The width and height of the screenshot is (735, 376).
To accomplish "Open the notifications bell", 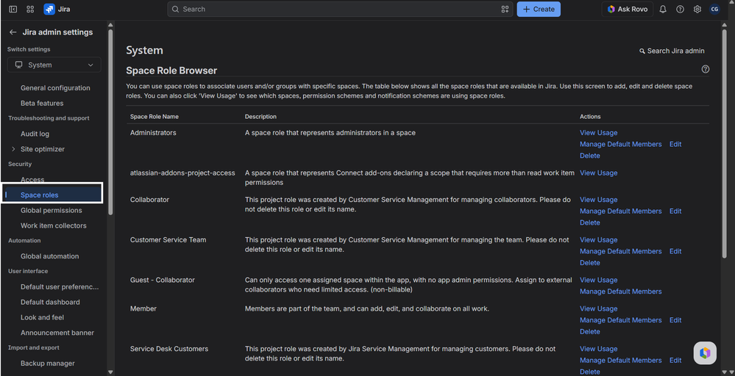I will point(663,9).
